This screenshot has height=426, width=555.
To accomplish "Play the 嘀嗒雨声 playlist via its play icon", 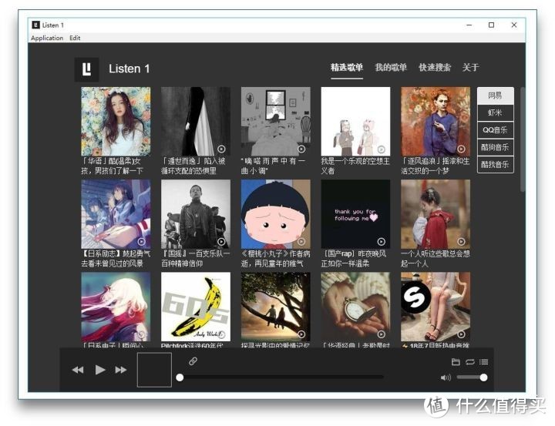I will (x=301, y=149).
